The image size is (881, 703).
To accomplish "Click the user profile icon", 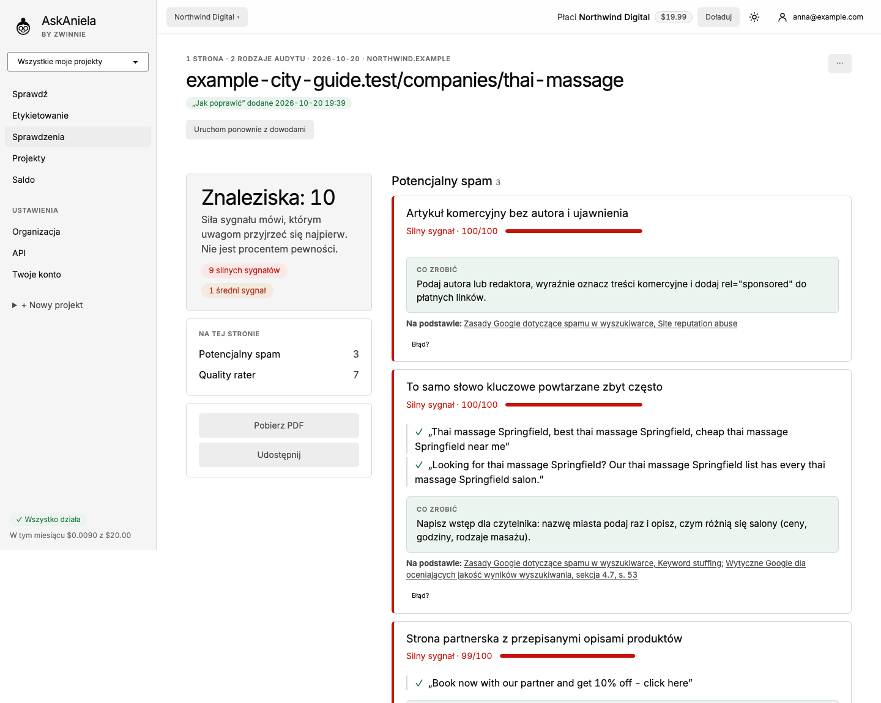I will (782, 17).
